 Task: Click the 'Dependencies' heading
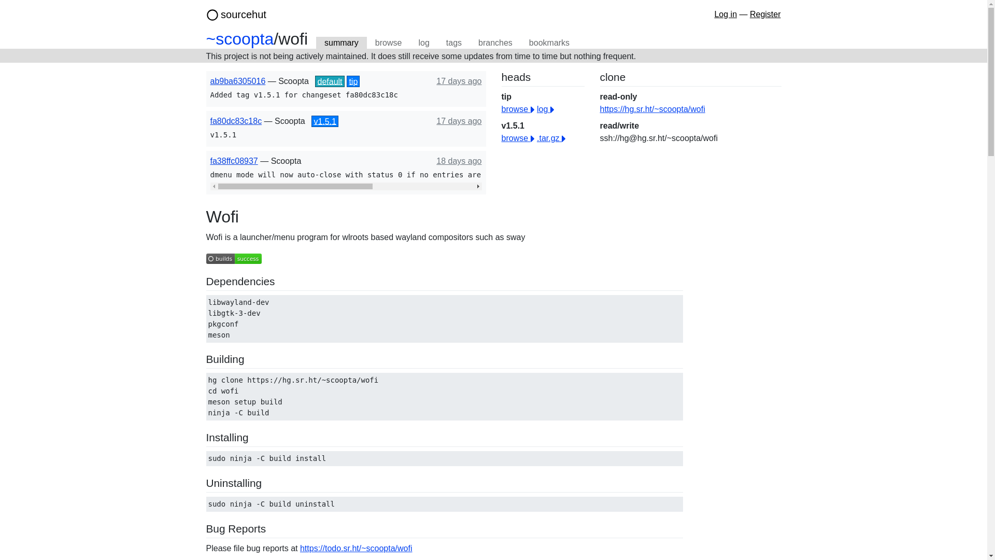240,282
